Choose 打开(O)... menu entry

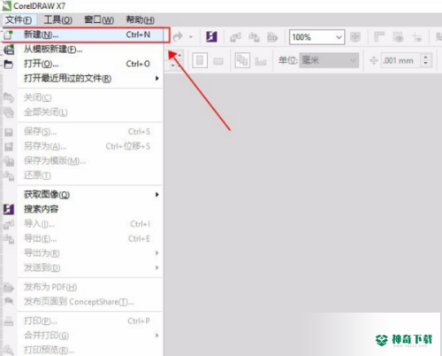click(x=82, y=64)
